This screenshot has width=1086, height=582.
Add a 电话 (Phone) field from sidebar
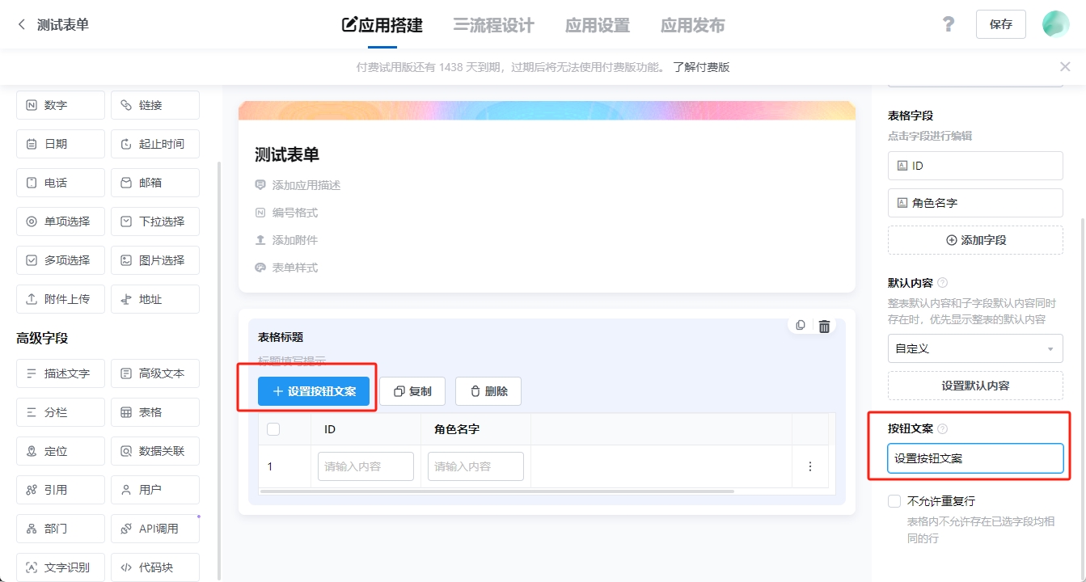[x=60, y=182]
